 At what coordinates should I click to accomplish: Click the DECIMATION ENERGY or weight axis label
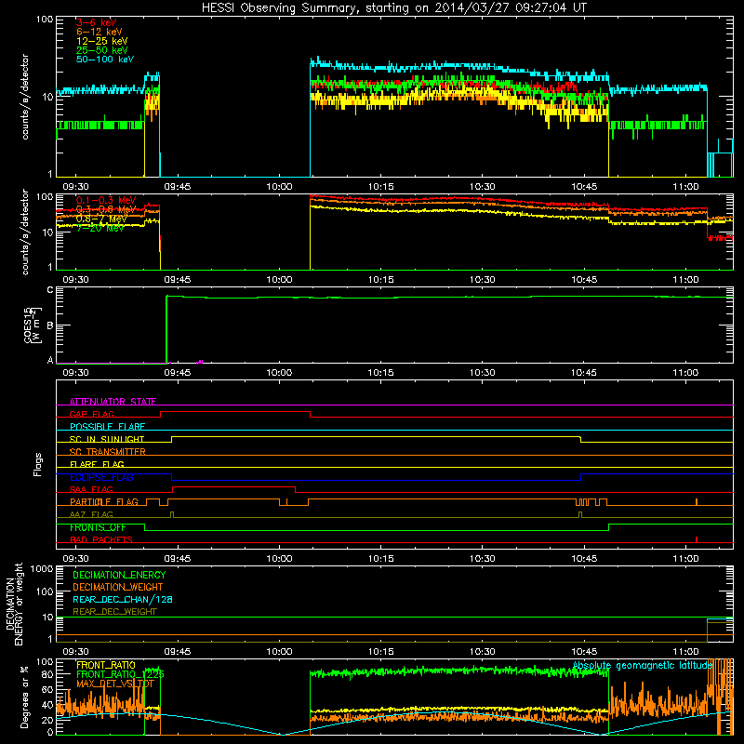click(x=15, y=604)
